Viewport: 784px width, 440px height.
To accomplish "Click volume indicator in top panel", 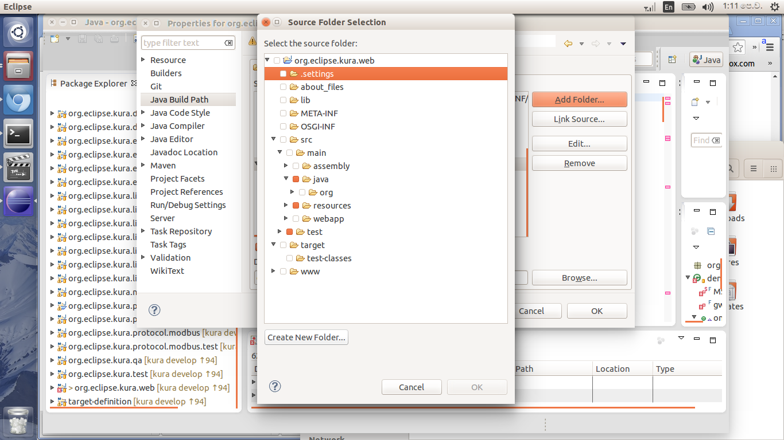I will pos(708,7).
